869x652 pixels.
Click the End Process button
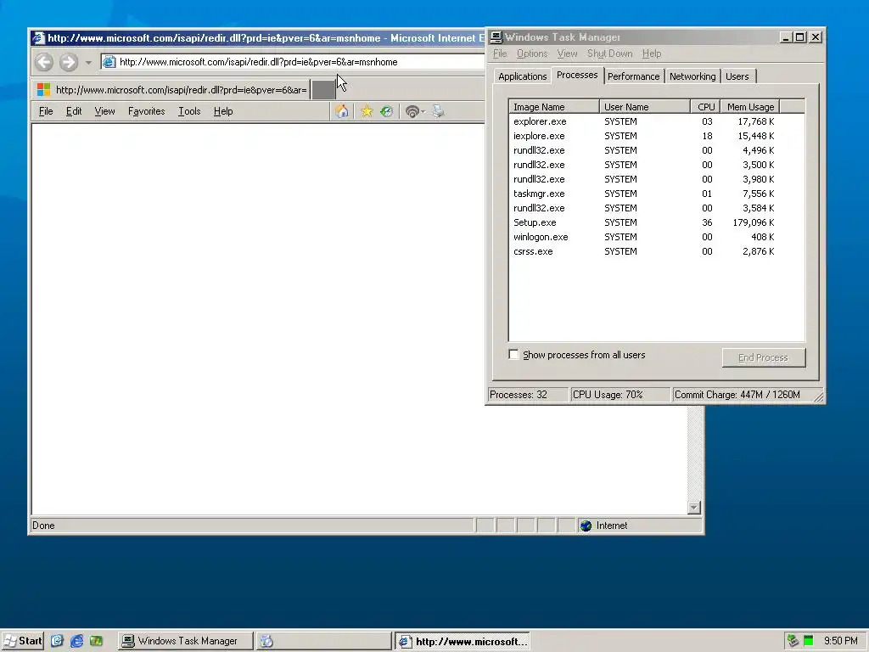(x=763, y=357)
